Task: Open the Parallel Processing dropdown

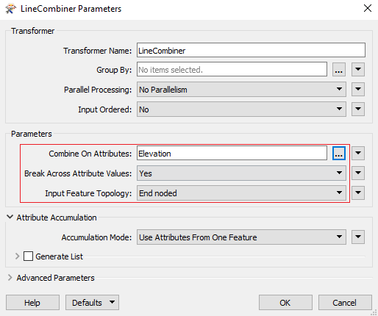Action: pos(241,90)
